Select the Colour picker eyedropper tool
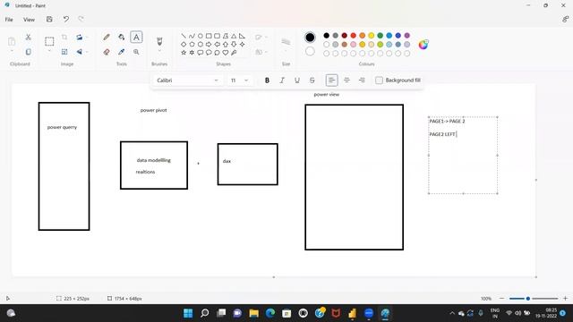 click(122, 52)
